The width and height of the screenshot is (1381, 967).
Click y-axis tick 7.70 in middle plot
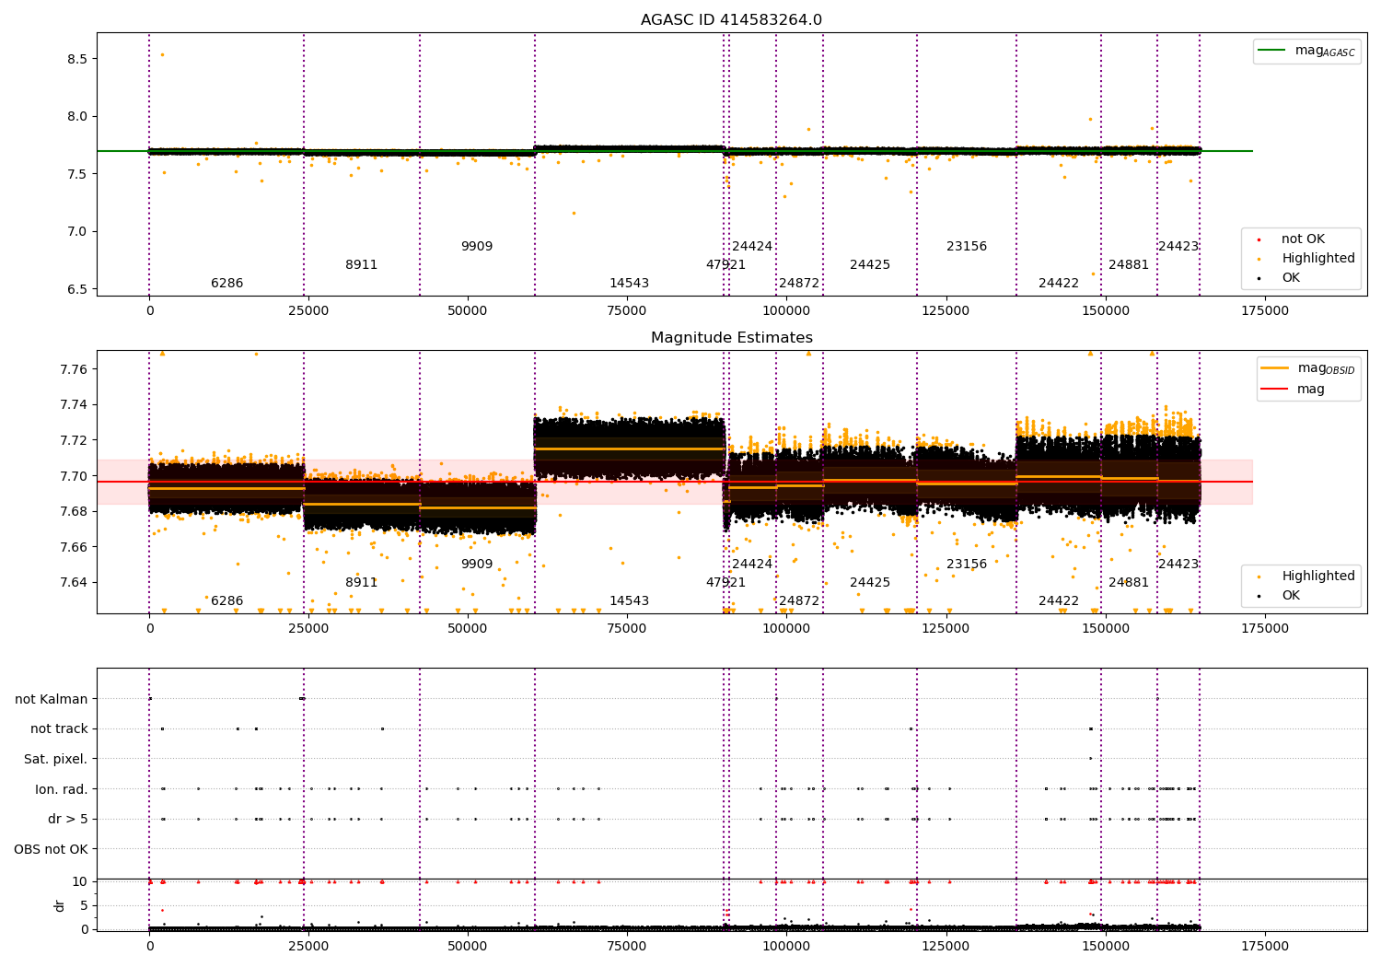pos(74,476)
